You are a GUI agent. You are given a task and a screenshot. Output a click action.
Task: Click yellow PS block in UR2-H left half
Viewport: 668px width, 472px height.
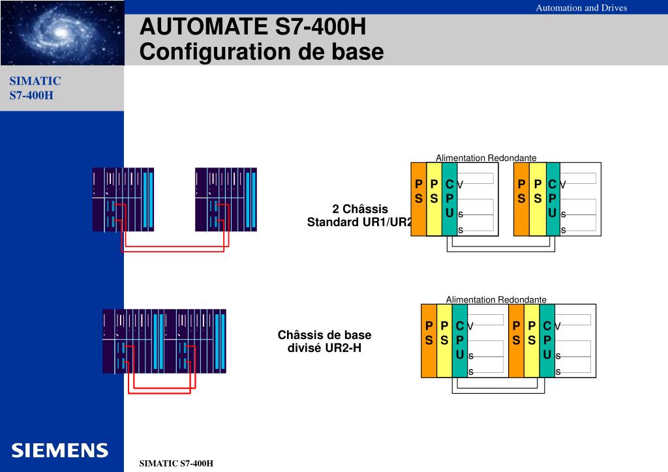444,341
